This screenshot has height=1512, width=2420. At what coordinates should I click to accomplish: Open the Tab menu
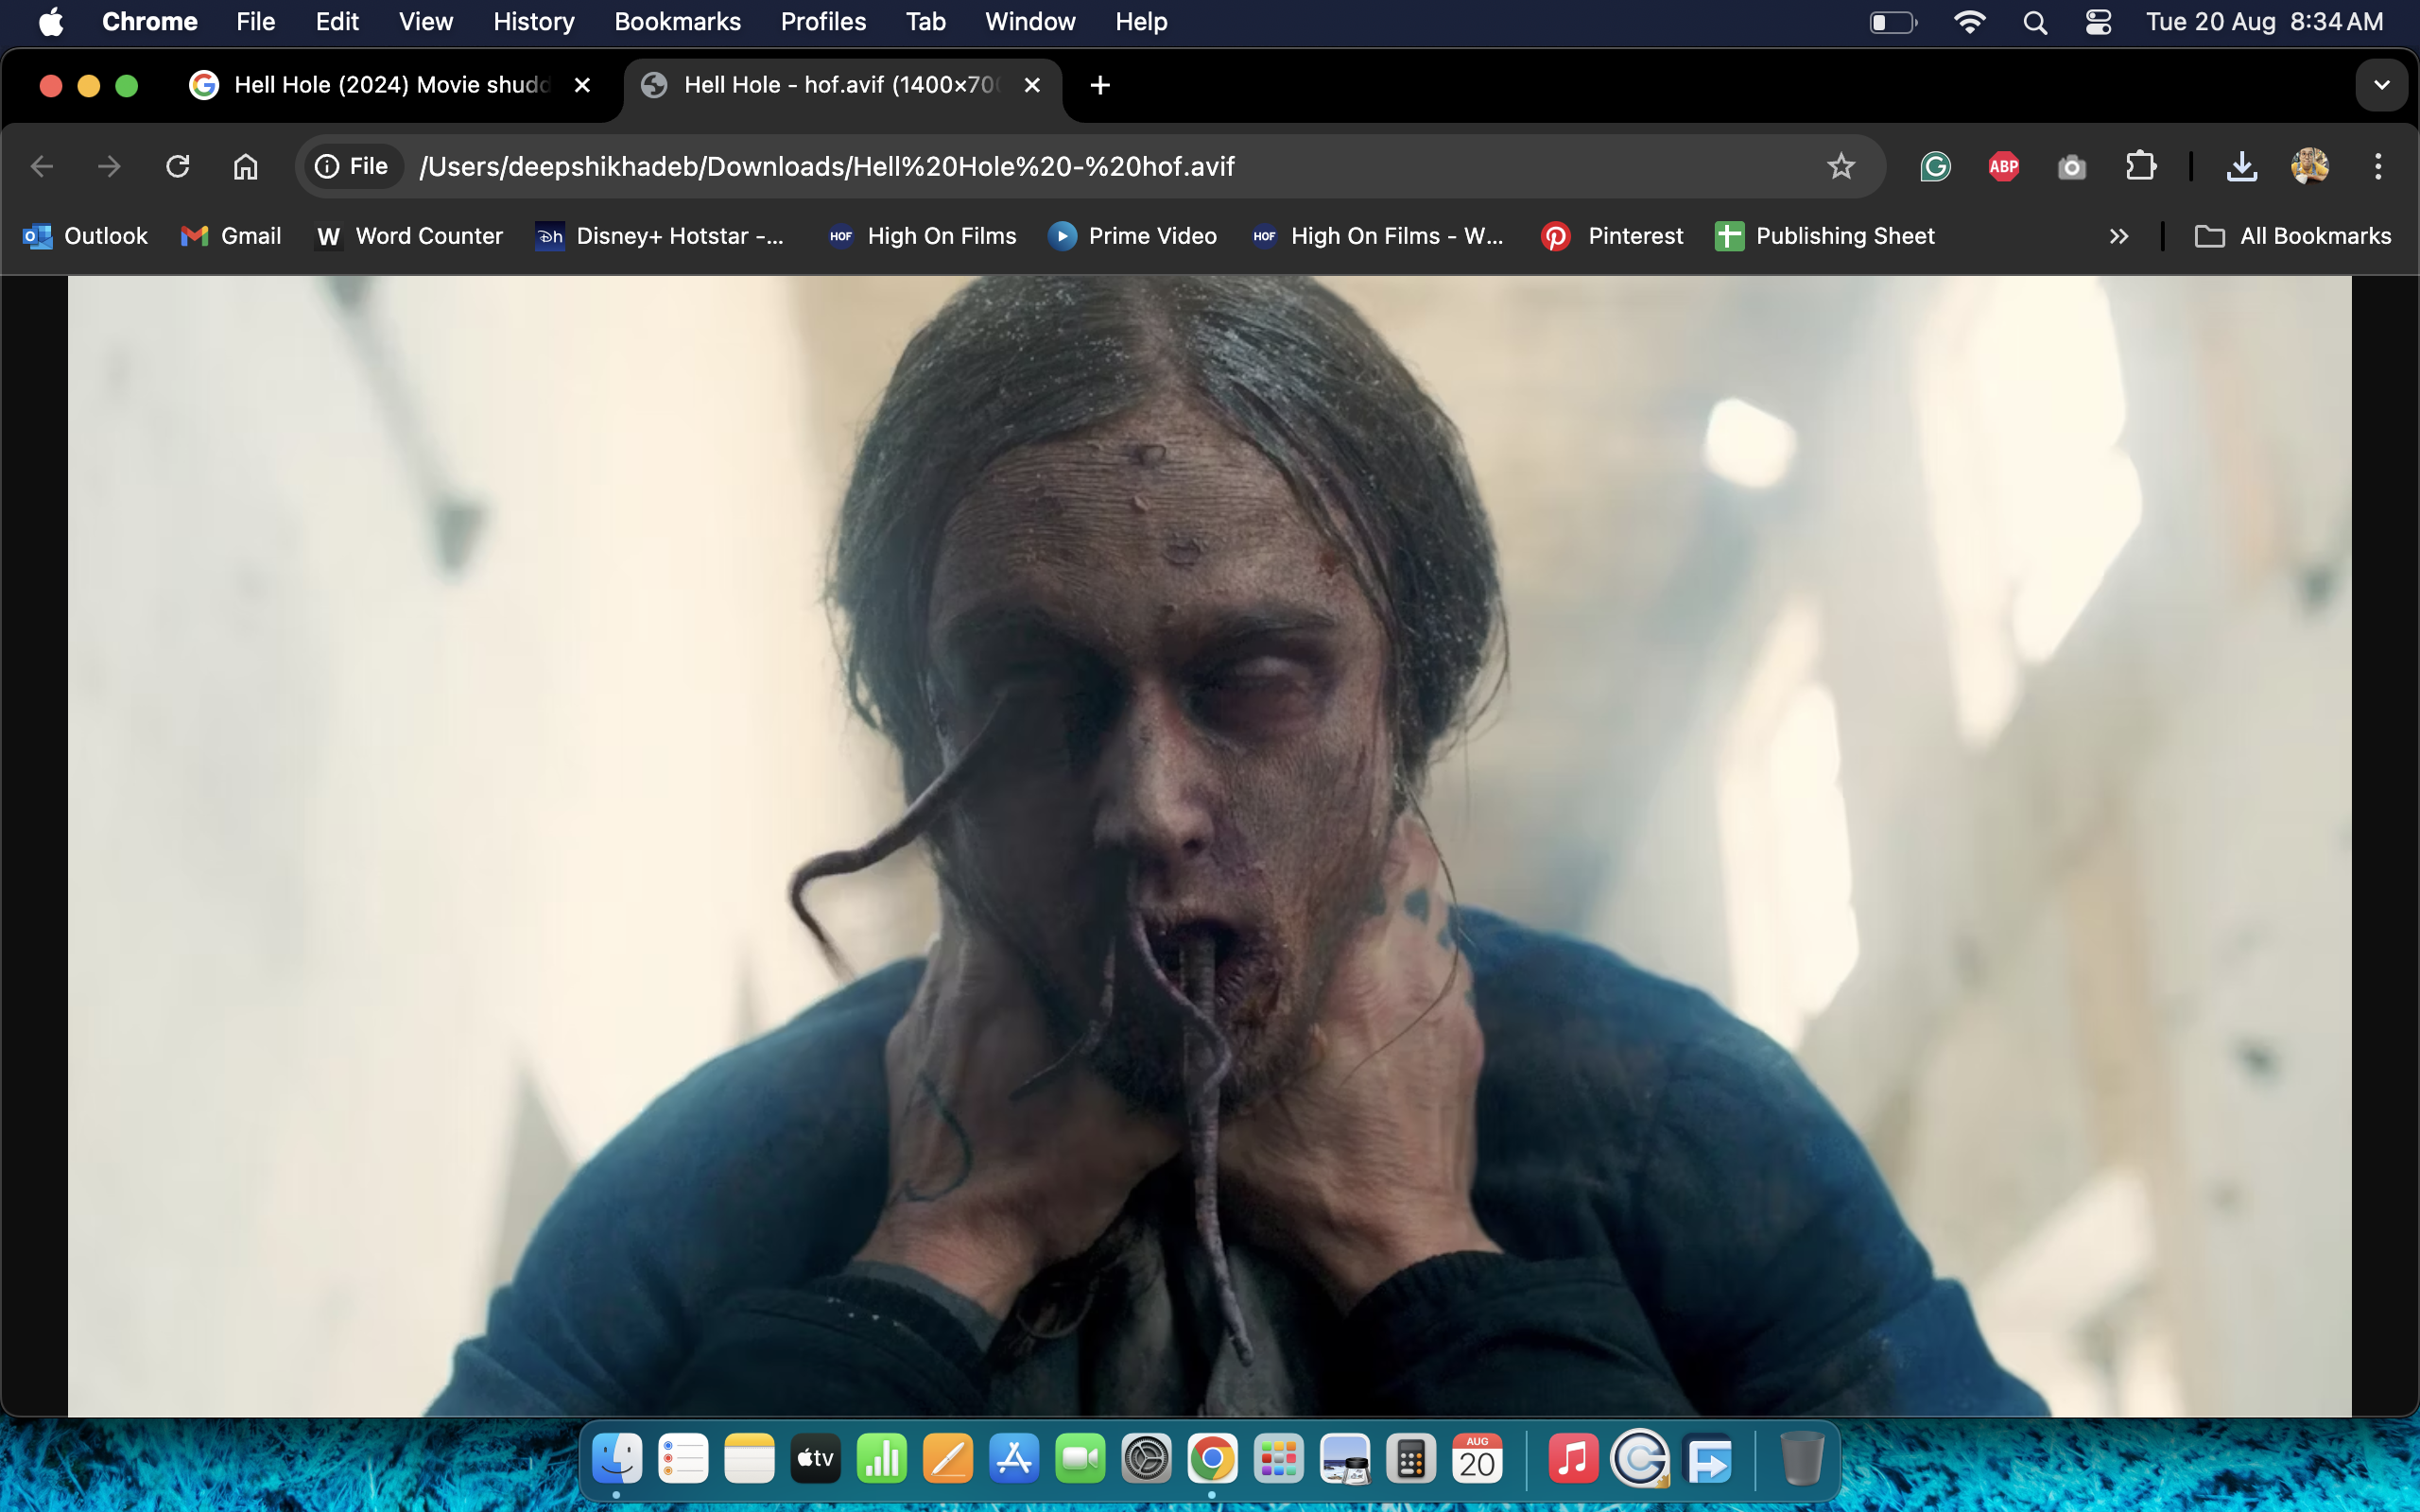[926, 22]
